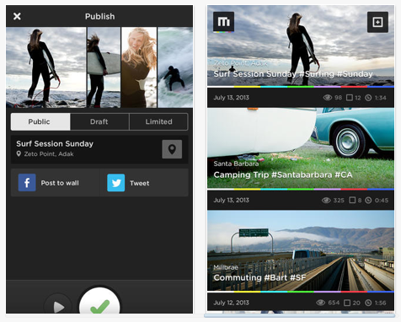Close the Publish screen with the X
The width and height of the screenshot is (401, 322).
(17, 16)
